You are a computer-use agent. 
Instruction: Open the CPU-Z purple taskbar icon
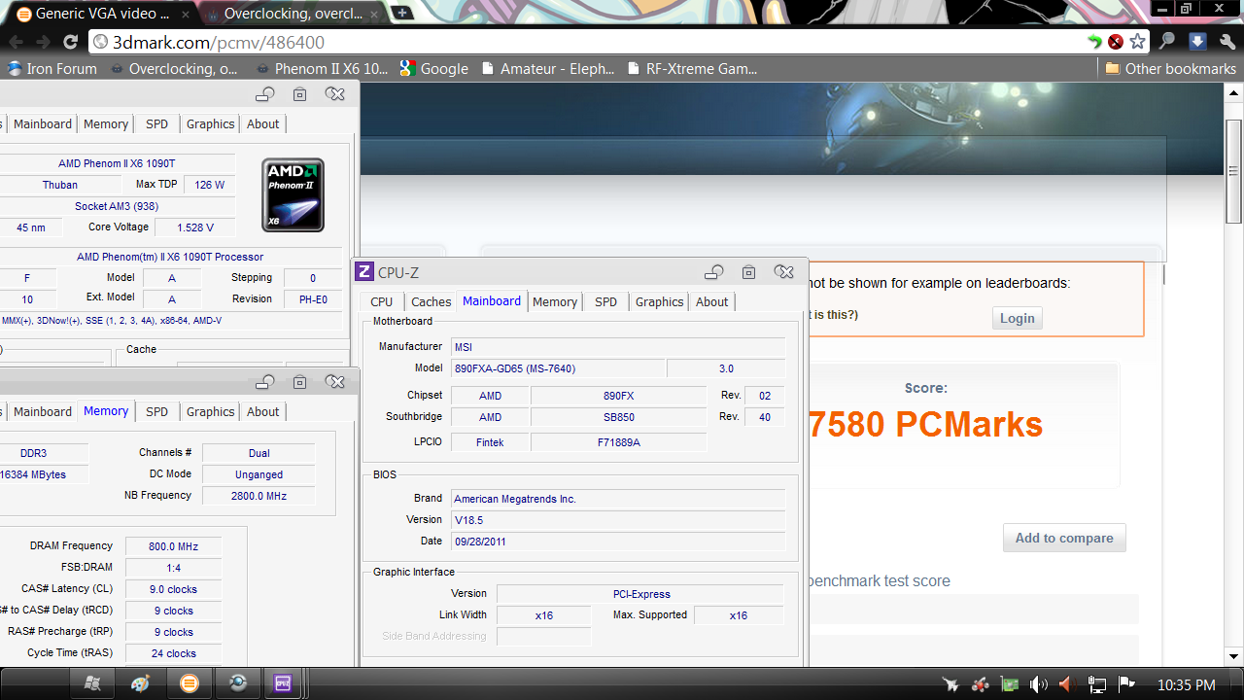pos(284,683)
